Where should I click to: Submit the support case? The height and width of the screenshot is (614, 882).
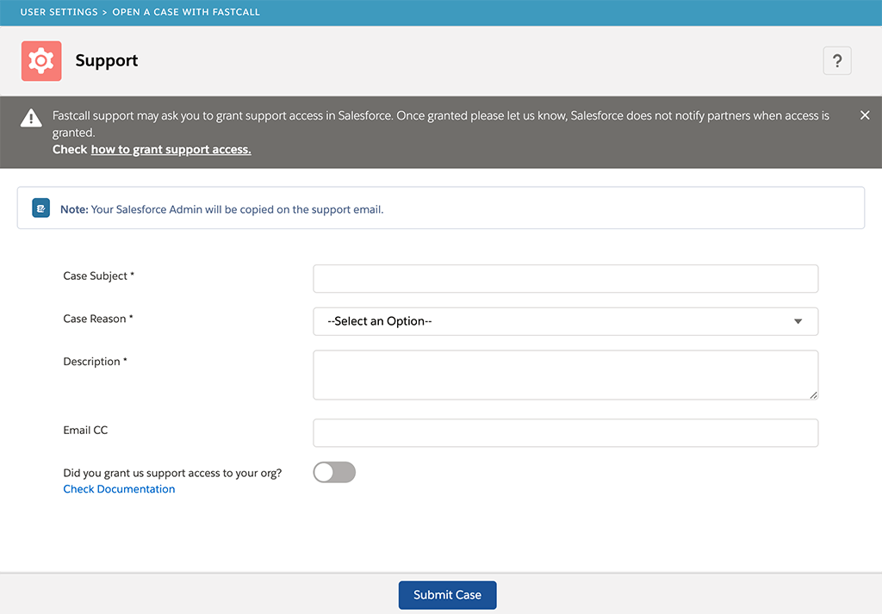447,594
